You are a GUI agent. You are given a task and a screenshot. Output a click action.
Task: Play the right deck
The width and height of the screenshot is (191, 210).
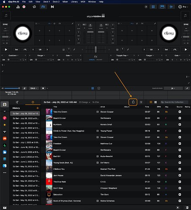[186, 50]
